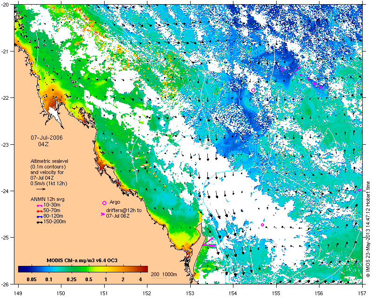Click the 0.05 colorbar tick label
The width and height of the screenshot is (372, 297).
(x=32, y=279)
